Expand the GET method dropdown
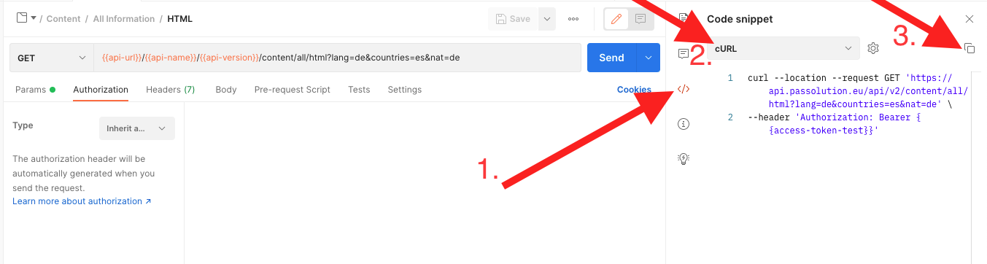 click(x=52, y=58)
